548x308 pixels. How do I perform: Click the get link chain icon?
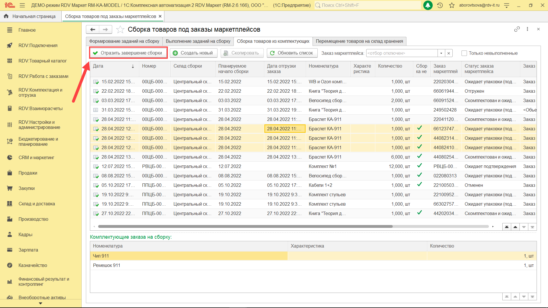point(517,29)
